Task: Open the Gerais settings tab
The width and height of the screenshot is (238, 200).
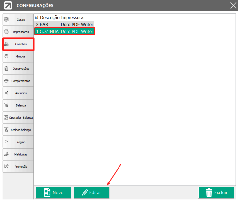Action: coord(18,20)
